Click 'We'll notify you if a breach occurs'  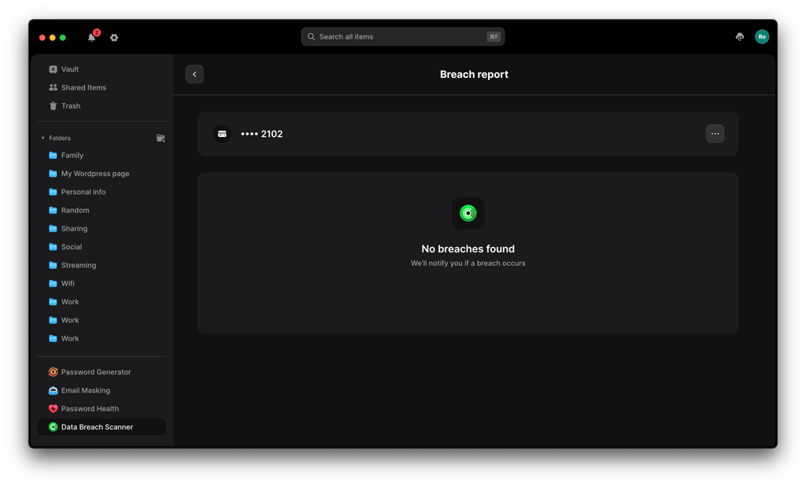point(468,263)
